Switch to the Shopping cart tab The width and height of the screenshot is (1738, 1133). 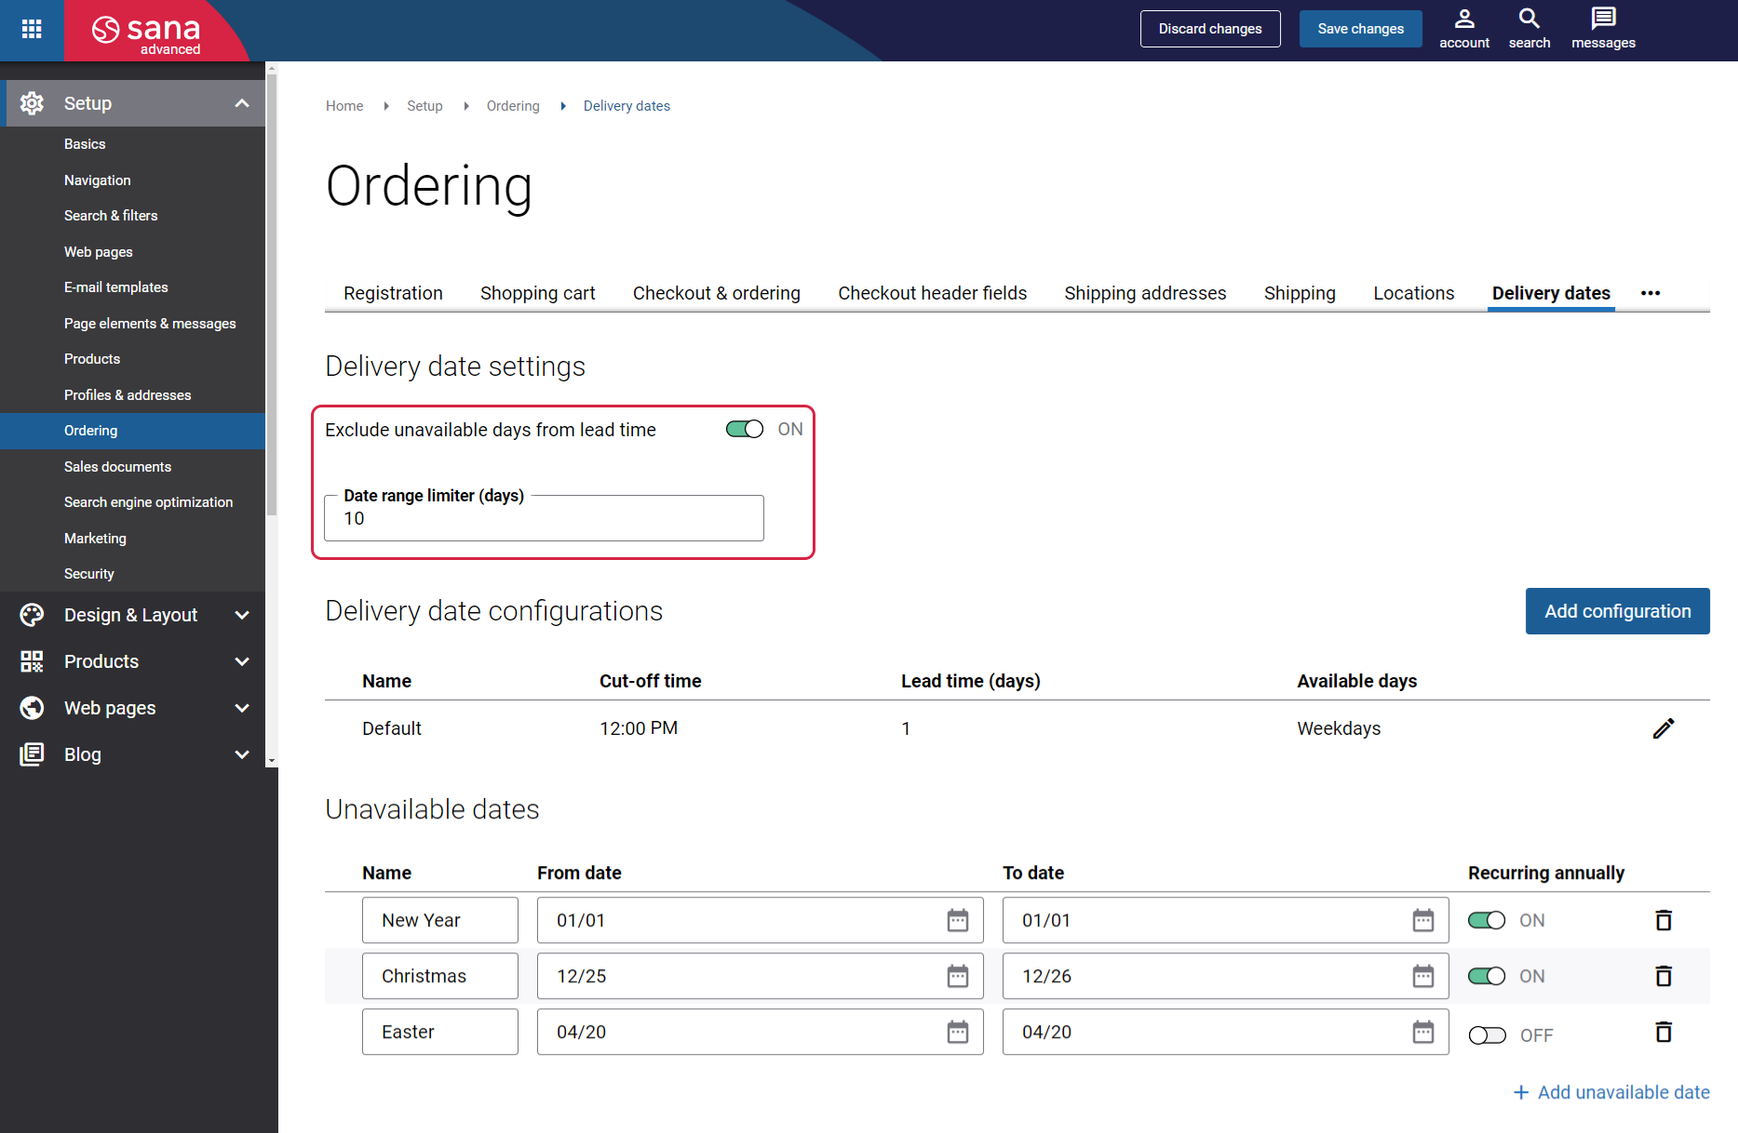pyautogui.click(x=537, y=293)
